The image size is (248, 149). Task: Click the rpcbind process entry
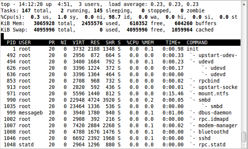pyautogui.click(x=209, y=81)
